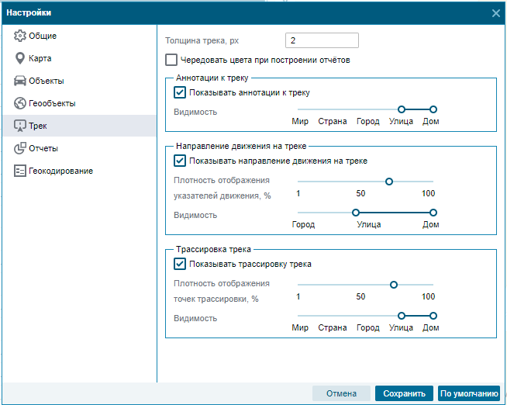507x405 pixels.
Task: Reset settings with По умолчанию button
Action: click(x=469, y=393)
